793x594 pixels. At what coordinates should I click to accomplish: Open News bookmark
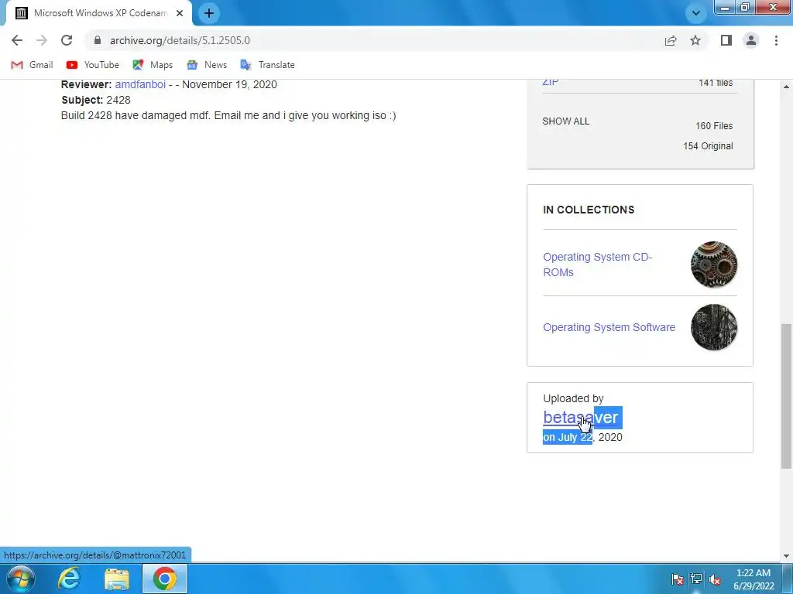206,65
